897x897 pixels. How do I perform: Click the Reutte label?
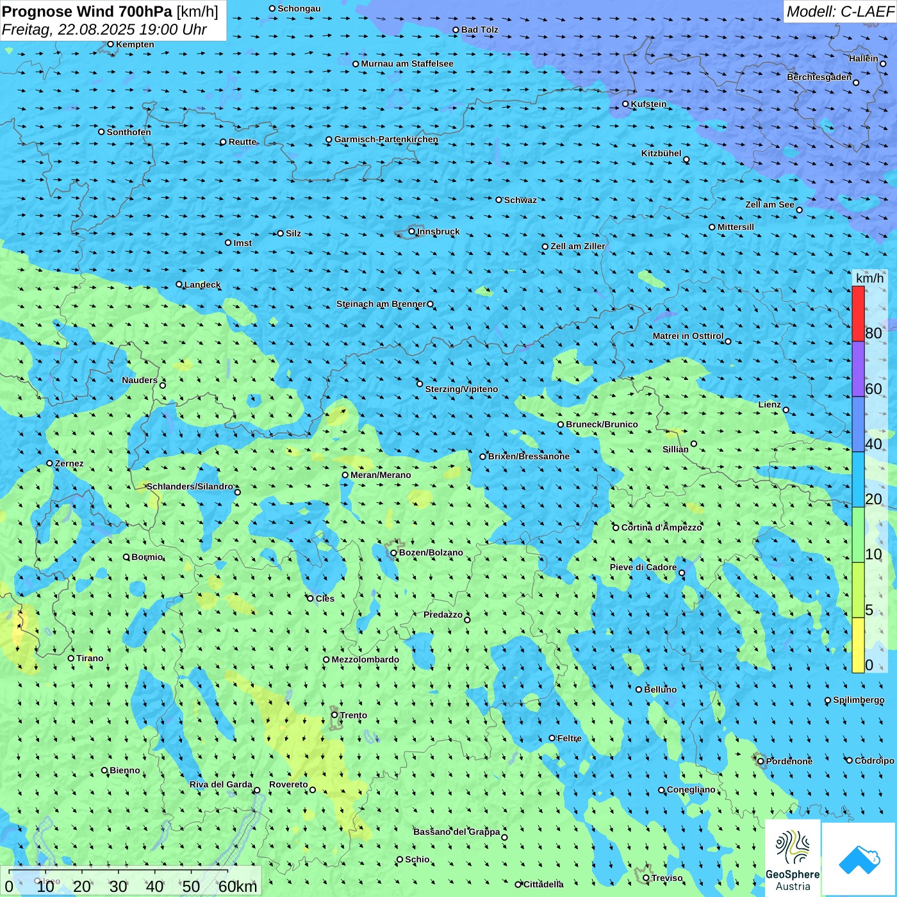point(242,142)
